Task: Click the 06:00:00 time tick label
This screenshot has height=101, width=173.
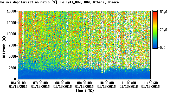Action: [x=18, y=83]
